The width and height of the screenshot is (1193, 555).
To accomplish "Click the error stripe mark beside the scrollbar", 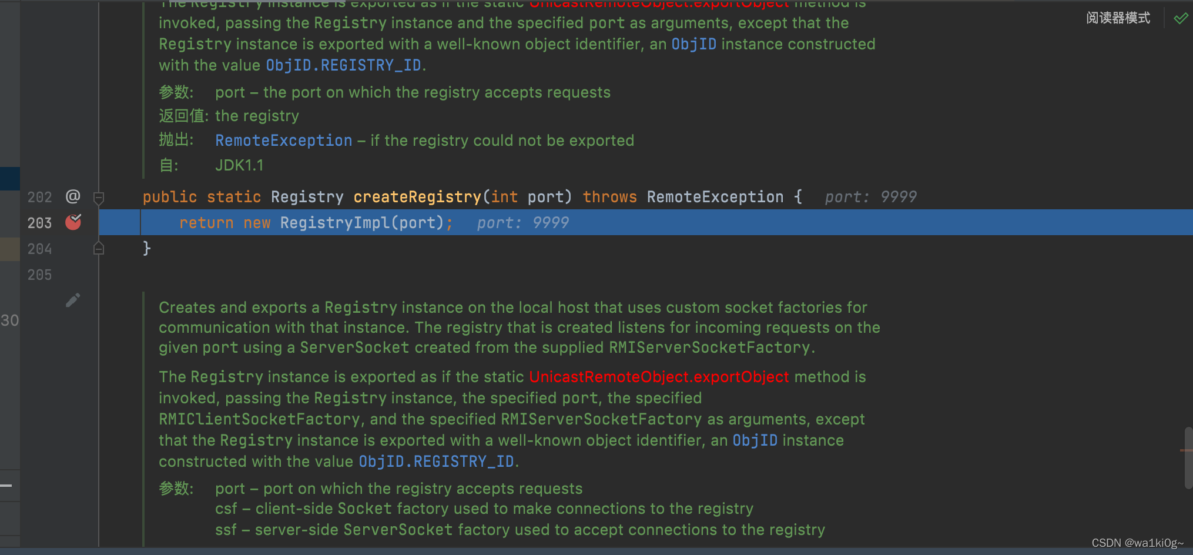I will [1186, 450].
